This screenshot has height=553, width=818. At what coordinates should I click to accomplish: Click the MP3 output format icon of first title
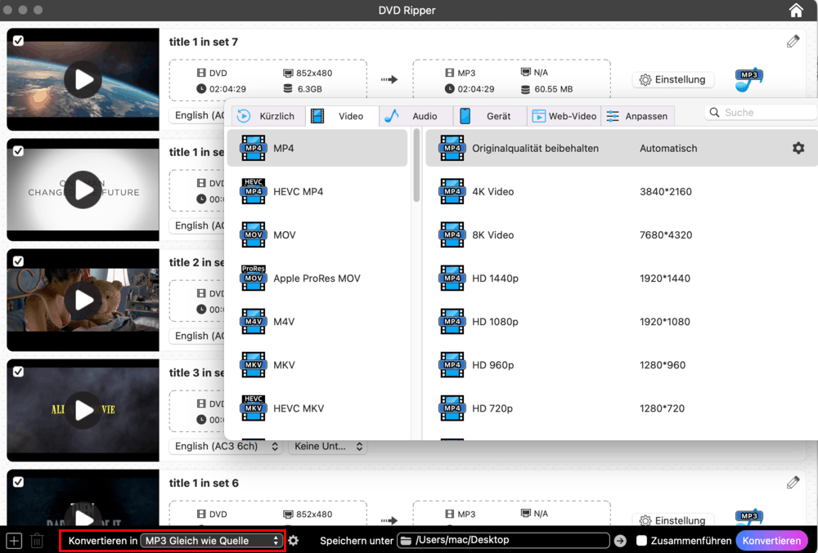point(748,79)
